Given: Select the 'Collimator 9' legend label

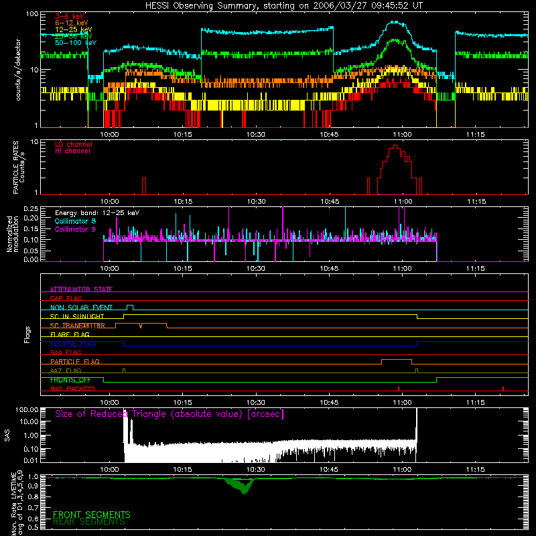Looking at the screenshot, I should (x=75, y=229).
